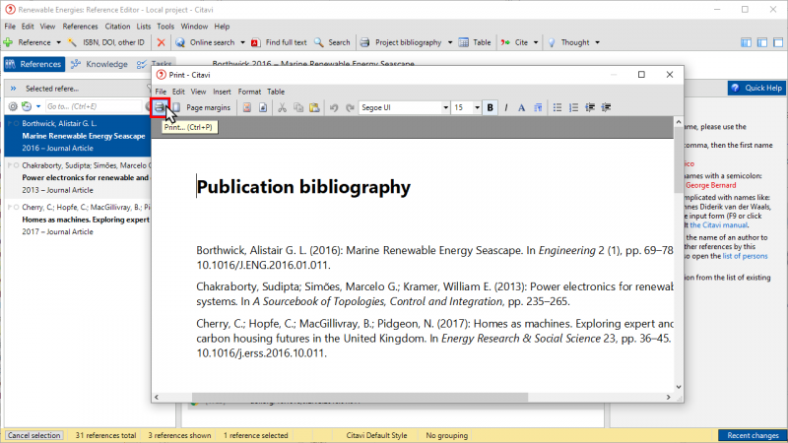Click the Undo arrow icon
The image size is (788, 443).
tap(334, 107)
